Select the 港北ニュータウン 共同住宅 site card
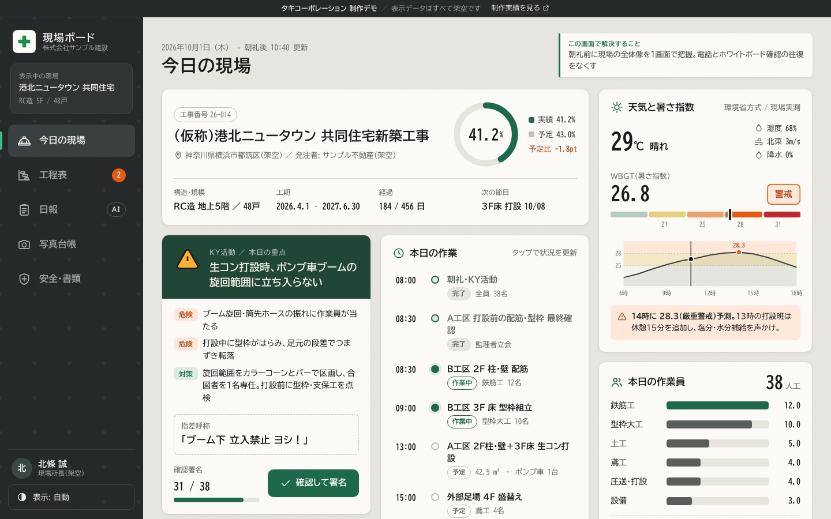 [x=72, y=89]
